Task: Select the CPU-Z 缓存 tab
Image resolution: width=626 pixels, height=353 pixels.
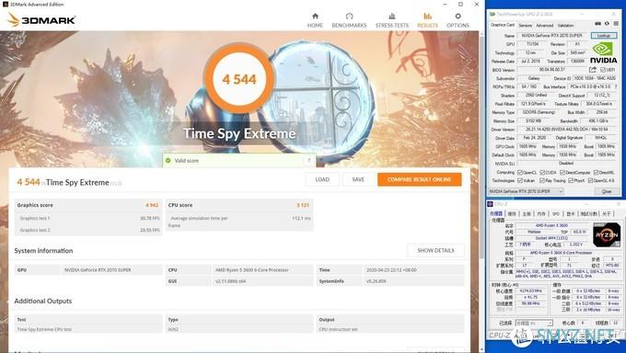Action: pyautogui.click(x=512, y=214)
